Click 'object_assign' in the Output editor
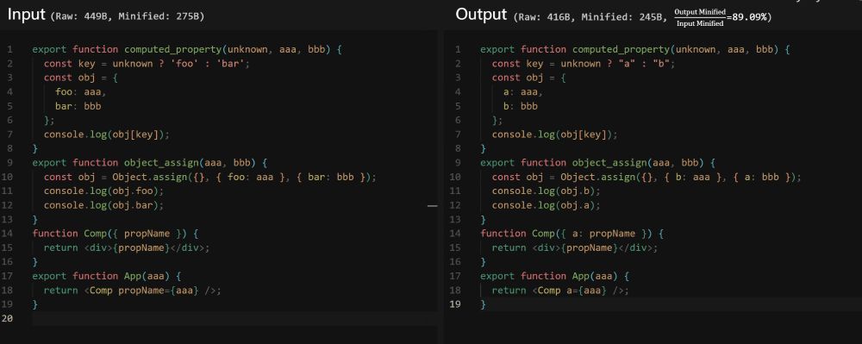The image size is (862, 344). tap(609, 163)
